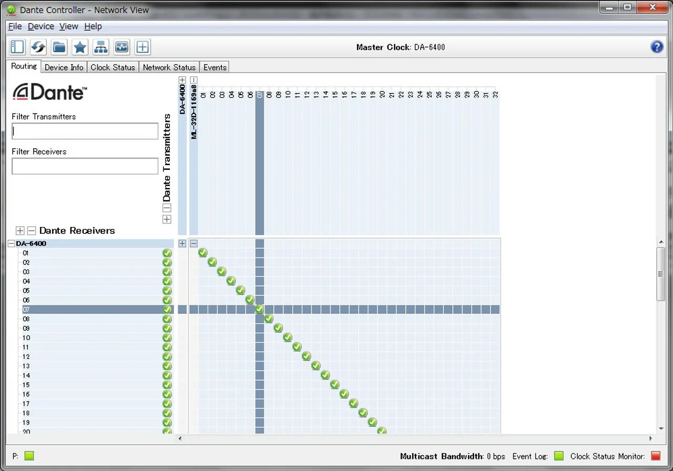Click the Dante logo
673x471 pixels.
click(50, 91)
